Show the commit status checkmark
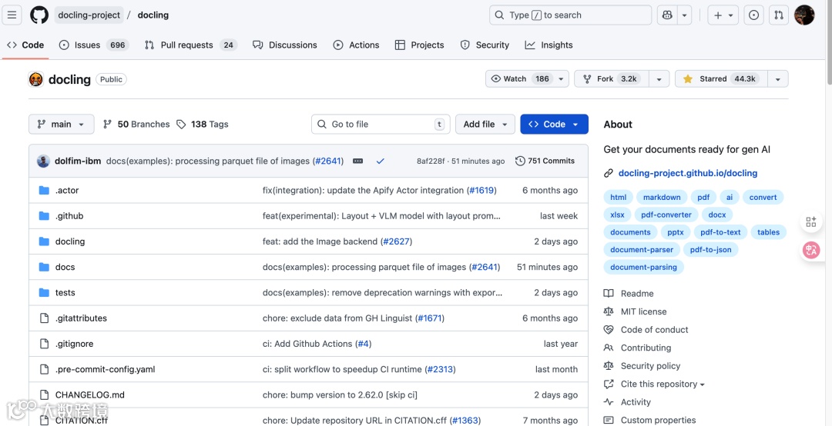Image resolution: width=832 pixels, height=426 pixels. click(380, 161)
